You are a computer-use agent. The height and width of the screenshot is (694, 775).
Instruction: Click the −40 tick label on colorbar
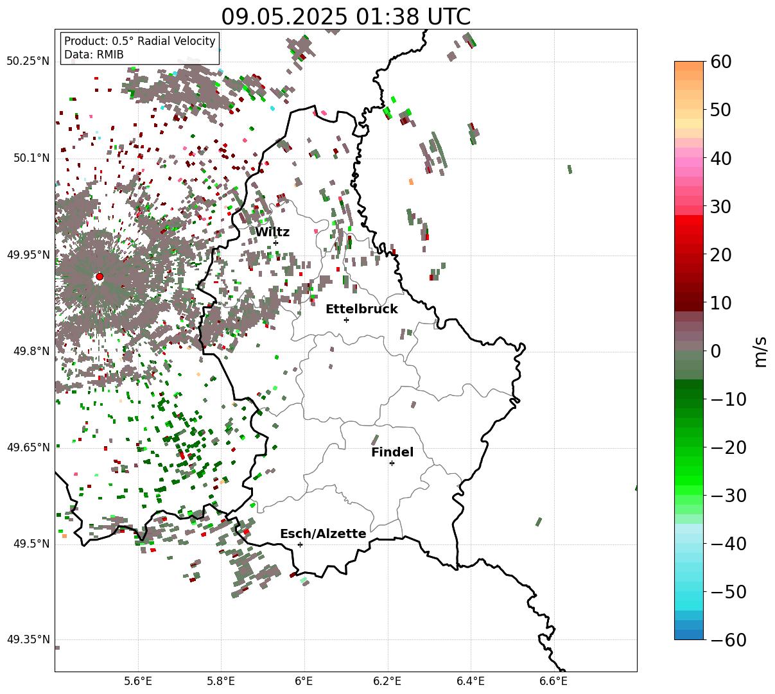pos(727,544)
